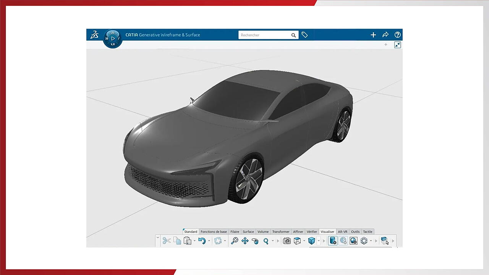Click the camera capture icon
This screenshot has width=489, height=275.
point(287,241)
